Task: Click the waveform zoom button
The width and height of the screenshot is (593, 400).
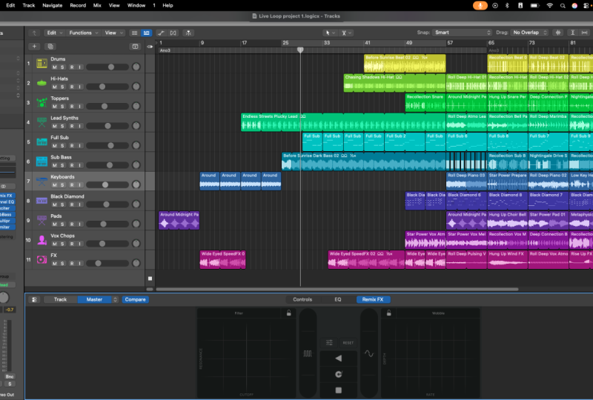Action: tap(558, 33)
